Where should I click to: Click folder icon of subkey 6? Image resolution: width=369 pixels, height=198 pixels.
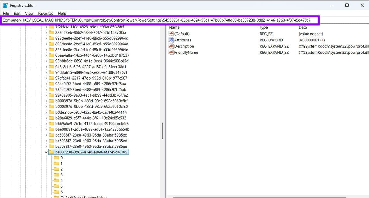coord(57,192)
